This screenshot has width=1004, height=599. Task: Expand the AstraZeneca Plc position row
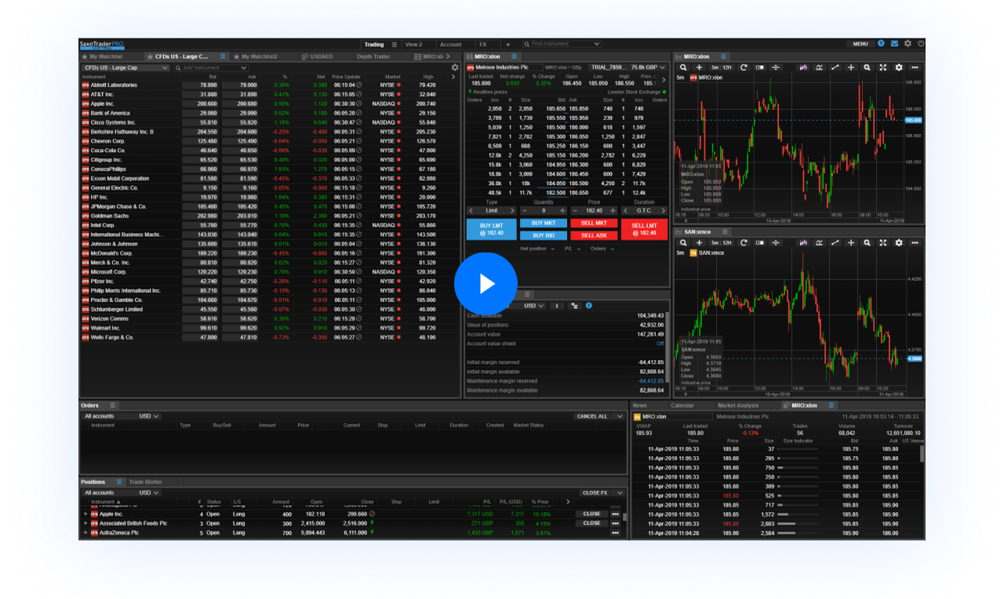pyautogui.click(x=85, y=533)
